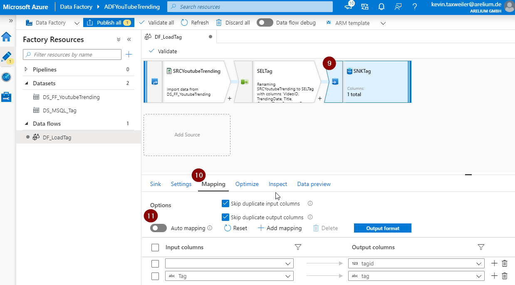
Task: Enable the Data flow debug toggle
Action: pos(265,23)
